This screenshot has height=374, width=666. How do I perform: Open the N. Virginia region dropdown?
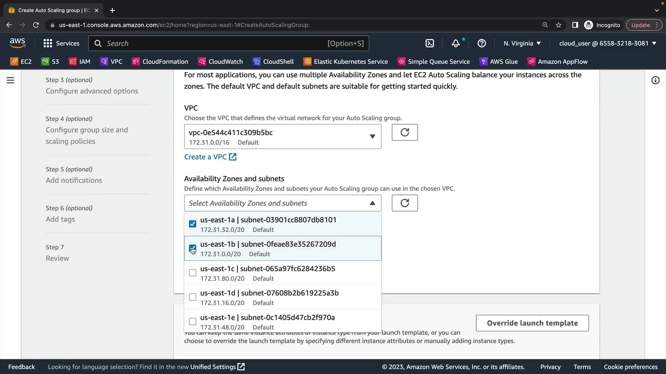click(522, 43)
